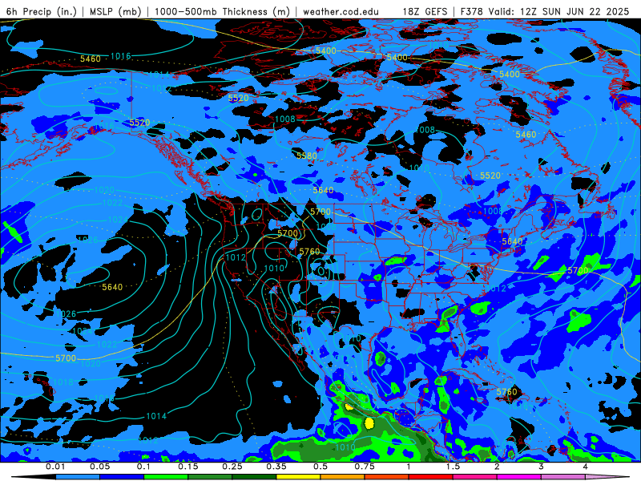The image size is (641, 481).
Task: Click 'F378 Valid: 12Z SUN JUN 22 2025'
Action: [x=545, y=11]
